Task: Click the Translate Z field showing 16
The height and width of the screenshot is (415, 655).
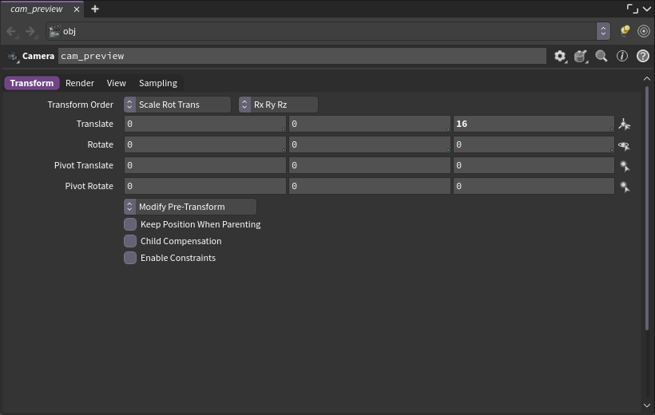Action: point(534,124)
